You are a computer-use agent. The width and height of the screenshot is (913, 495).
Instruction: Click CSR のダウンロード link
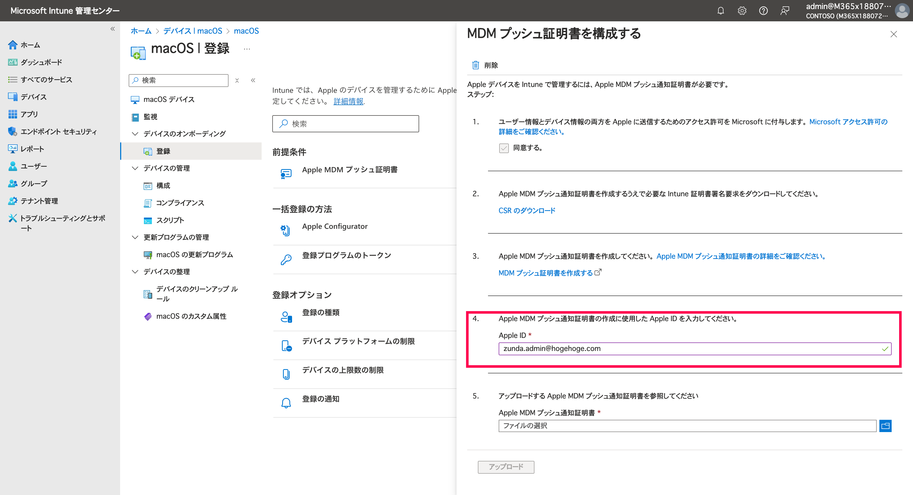pyautogui.click(x=527, y=211)
